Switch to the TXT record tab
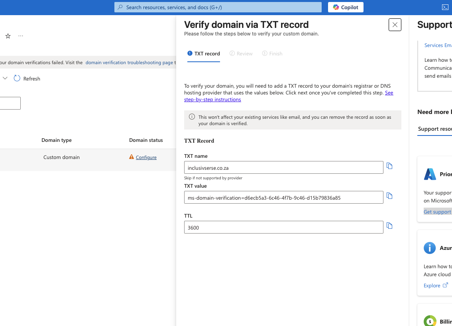Screen dimensions: 452x326 203,53
